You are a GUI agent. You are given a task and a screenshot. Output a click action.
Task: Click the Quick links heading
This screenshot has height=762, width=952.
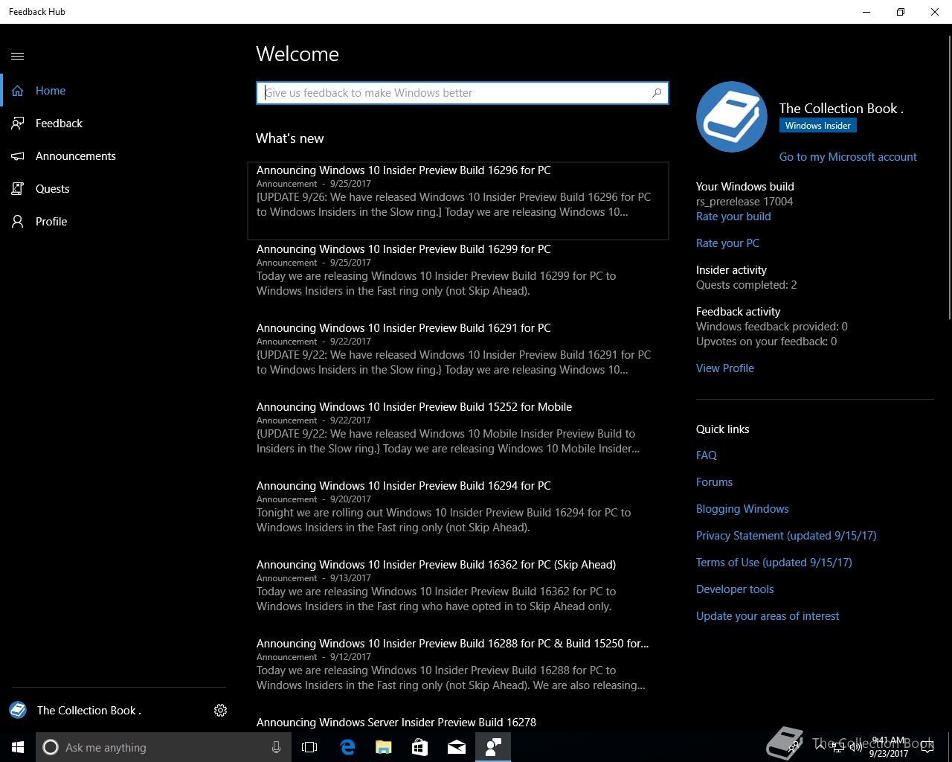pyautogui.click(x=723, y=429)
